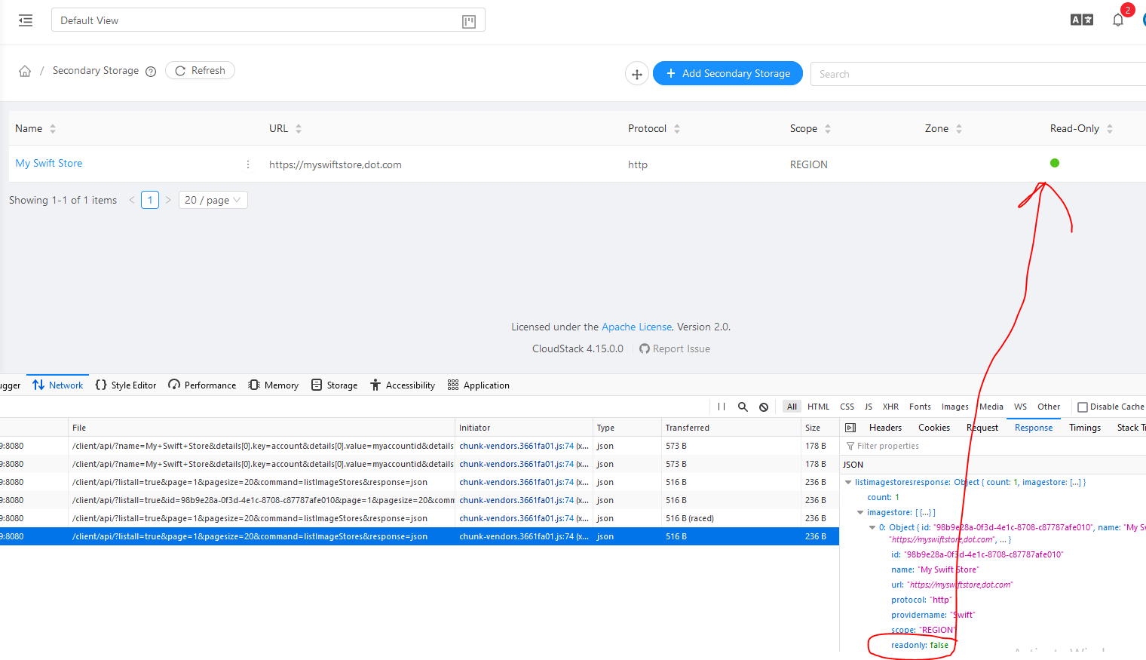
Task: Sort by Zone column
Action: pyautogui.click(x=959, y=129)
